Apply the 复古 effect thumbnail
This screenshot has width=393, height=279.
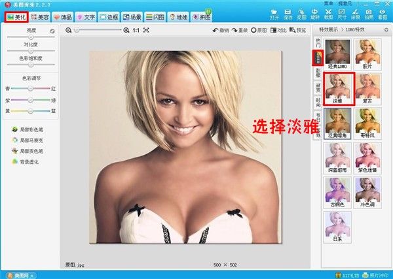(x=367, y=89)
